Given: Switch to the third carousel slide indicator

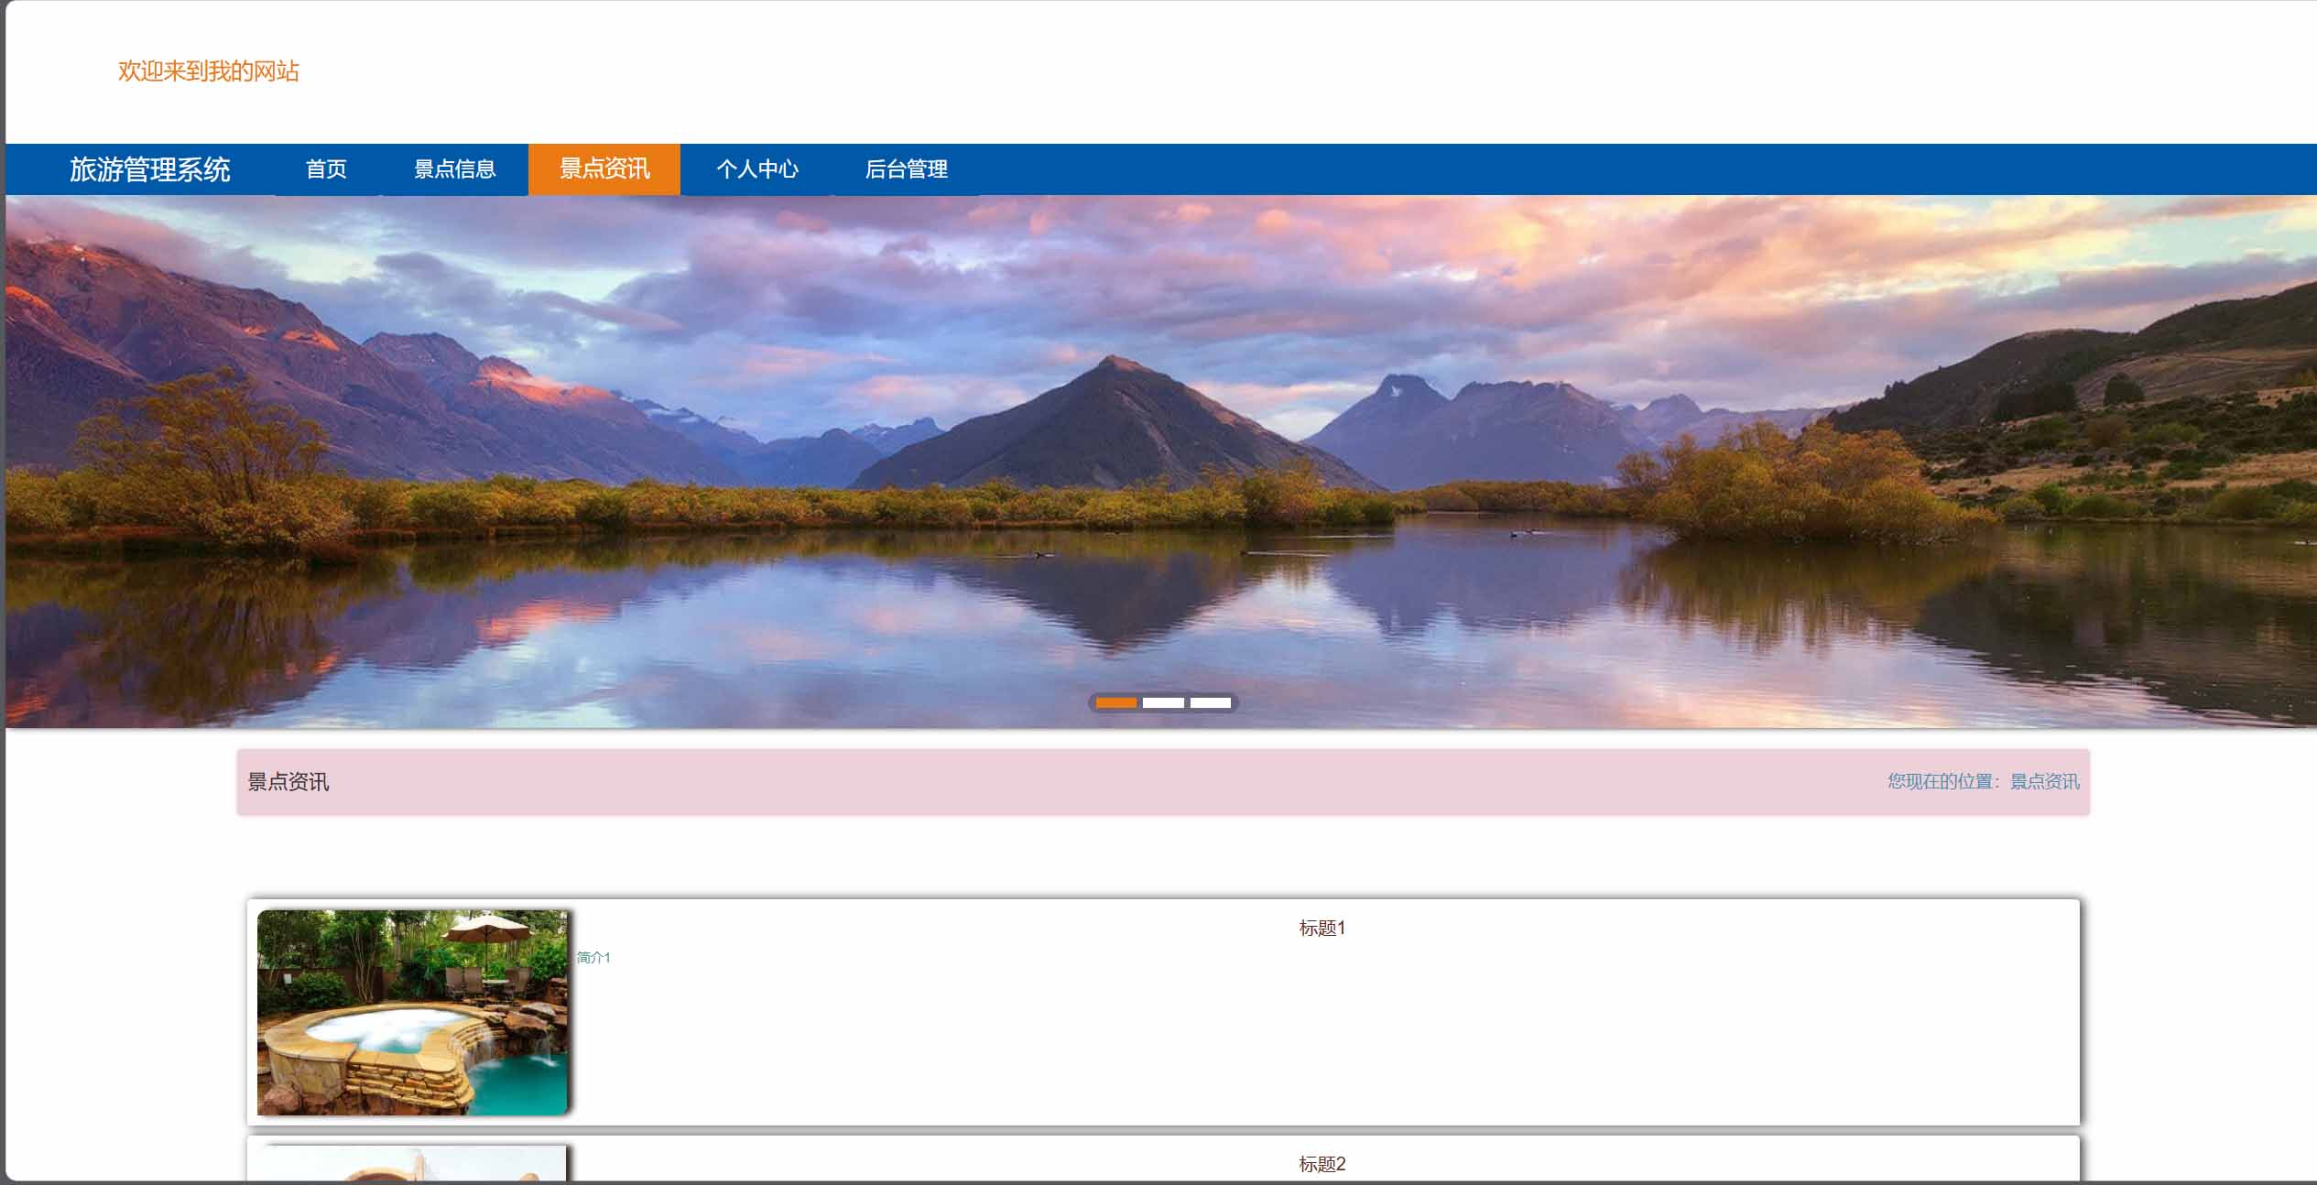Looking at the screenshot, I should [x=1211, y=703].
